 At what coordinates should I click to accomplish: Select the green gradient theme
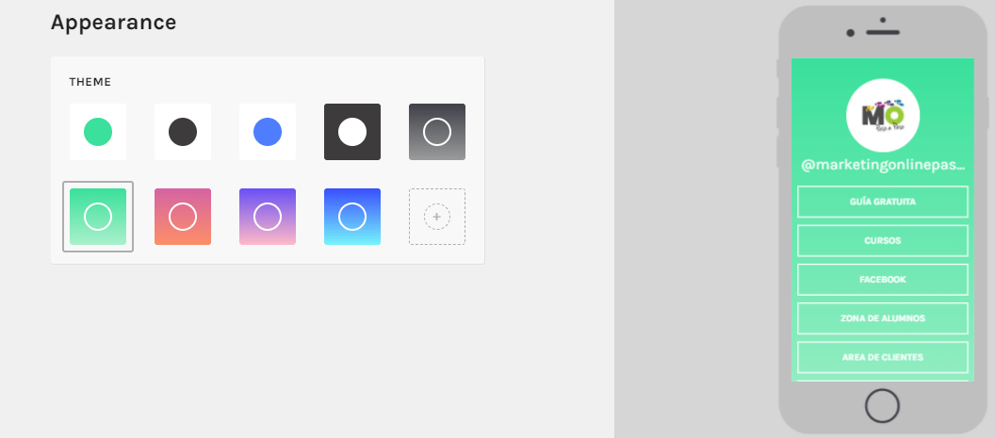(98, 217)
